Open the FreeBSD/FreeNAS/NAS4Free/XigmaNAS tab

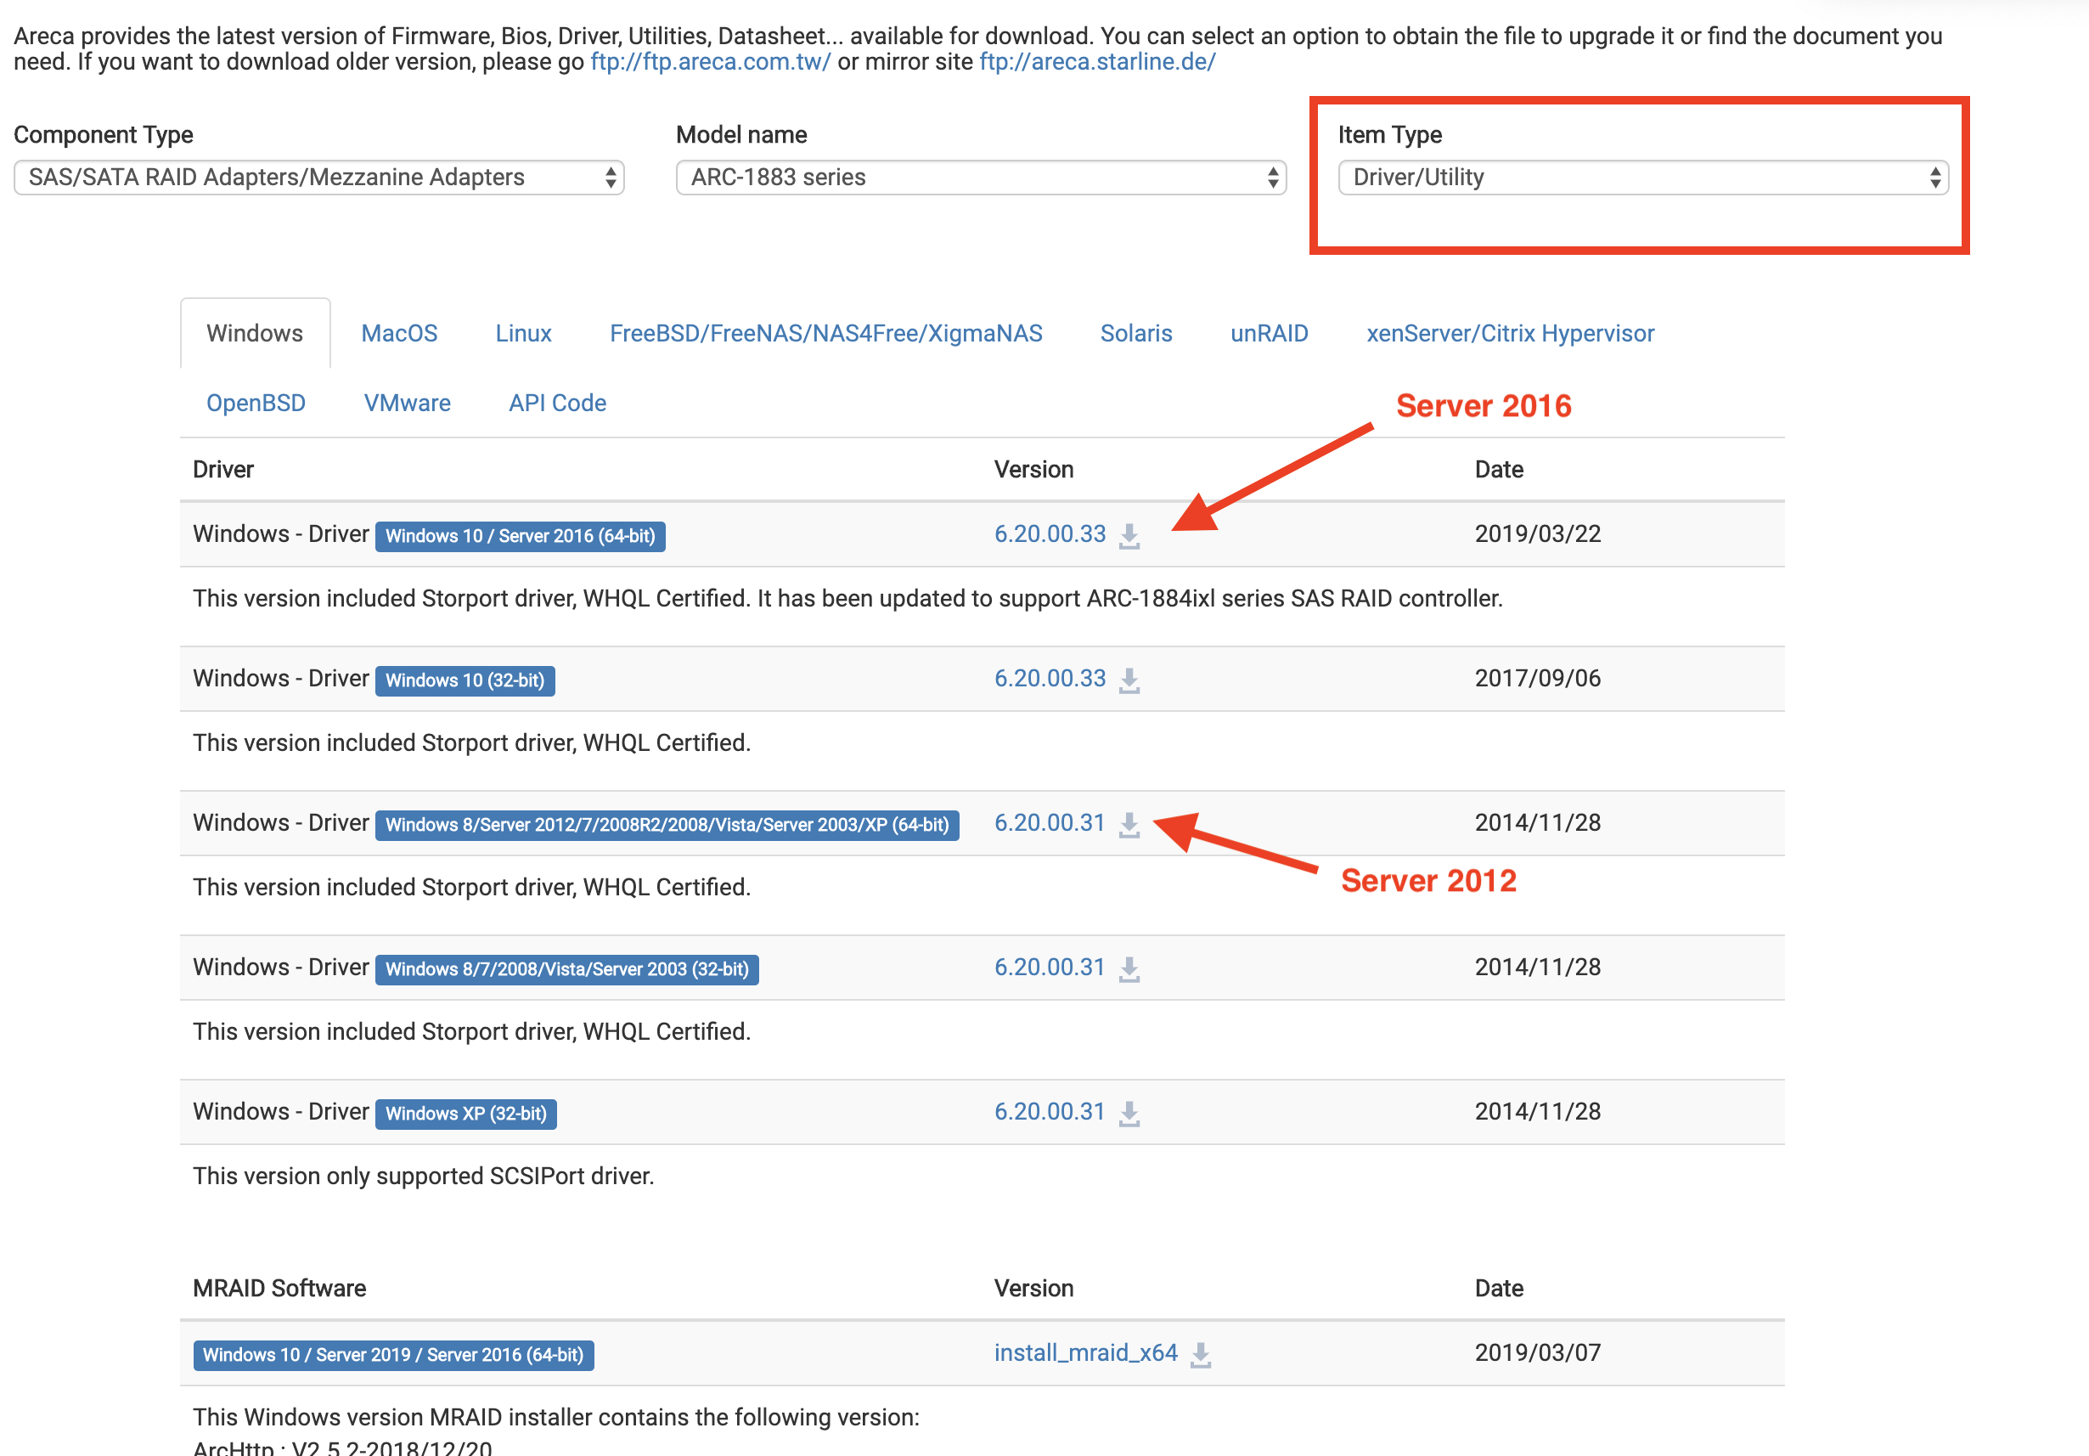[826, 333]
